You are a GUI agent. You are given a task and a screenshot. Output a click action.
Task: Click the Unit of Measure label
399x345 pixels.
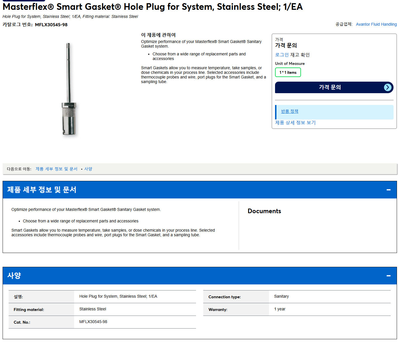point(290,63)
